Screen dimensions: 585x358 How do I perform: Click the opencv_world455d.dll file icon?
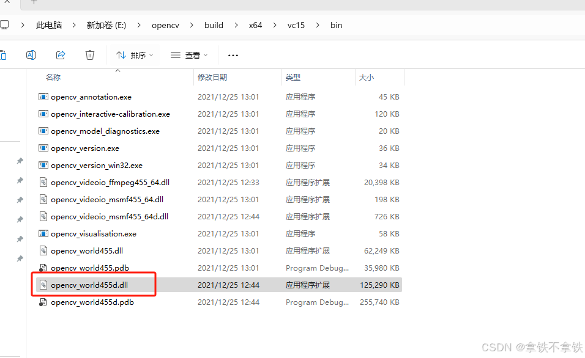coord(43,285)
